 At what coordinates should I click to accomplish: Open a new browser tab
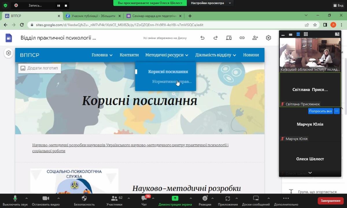point(190,16)
